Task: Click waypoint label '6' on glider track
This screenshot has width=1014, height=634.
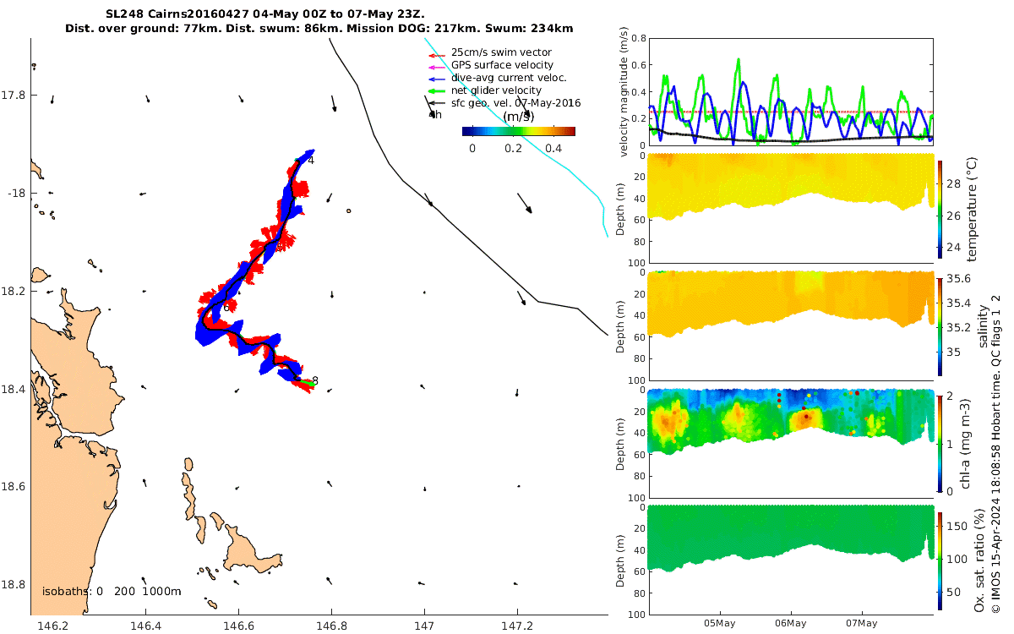Action: [226, 309]
